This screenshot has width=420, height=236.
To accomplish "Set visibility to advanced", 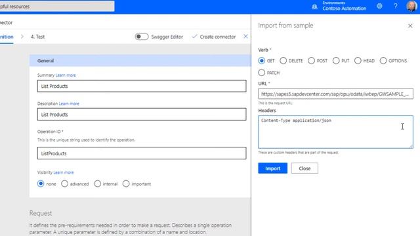I will coord(64,184).
